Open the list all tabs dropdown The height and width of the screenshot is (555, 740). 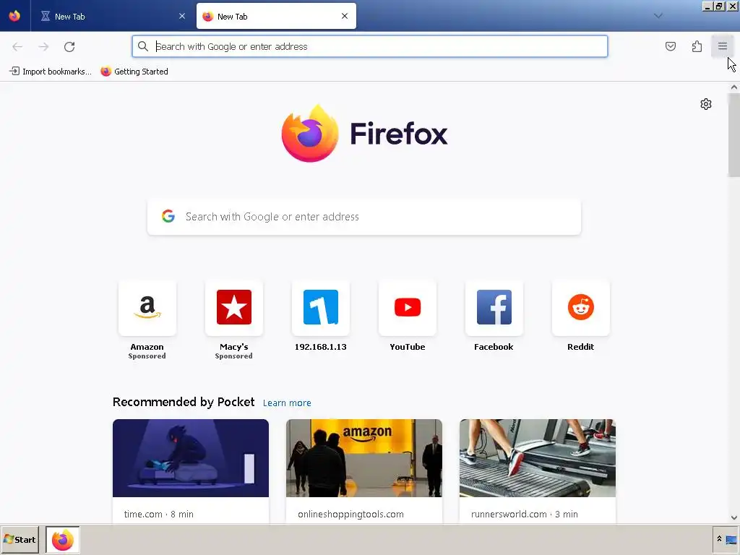pos(658,16)
